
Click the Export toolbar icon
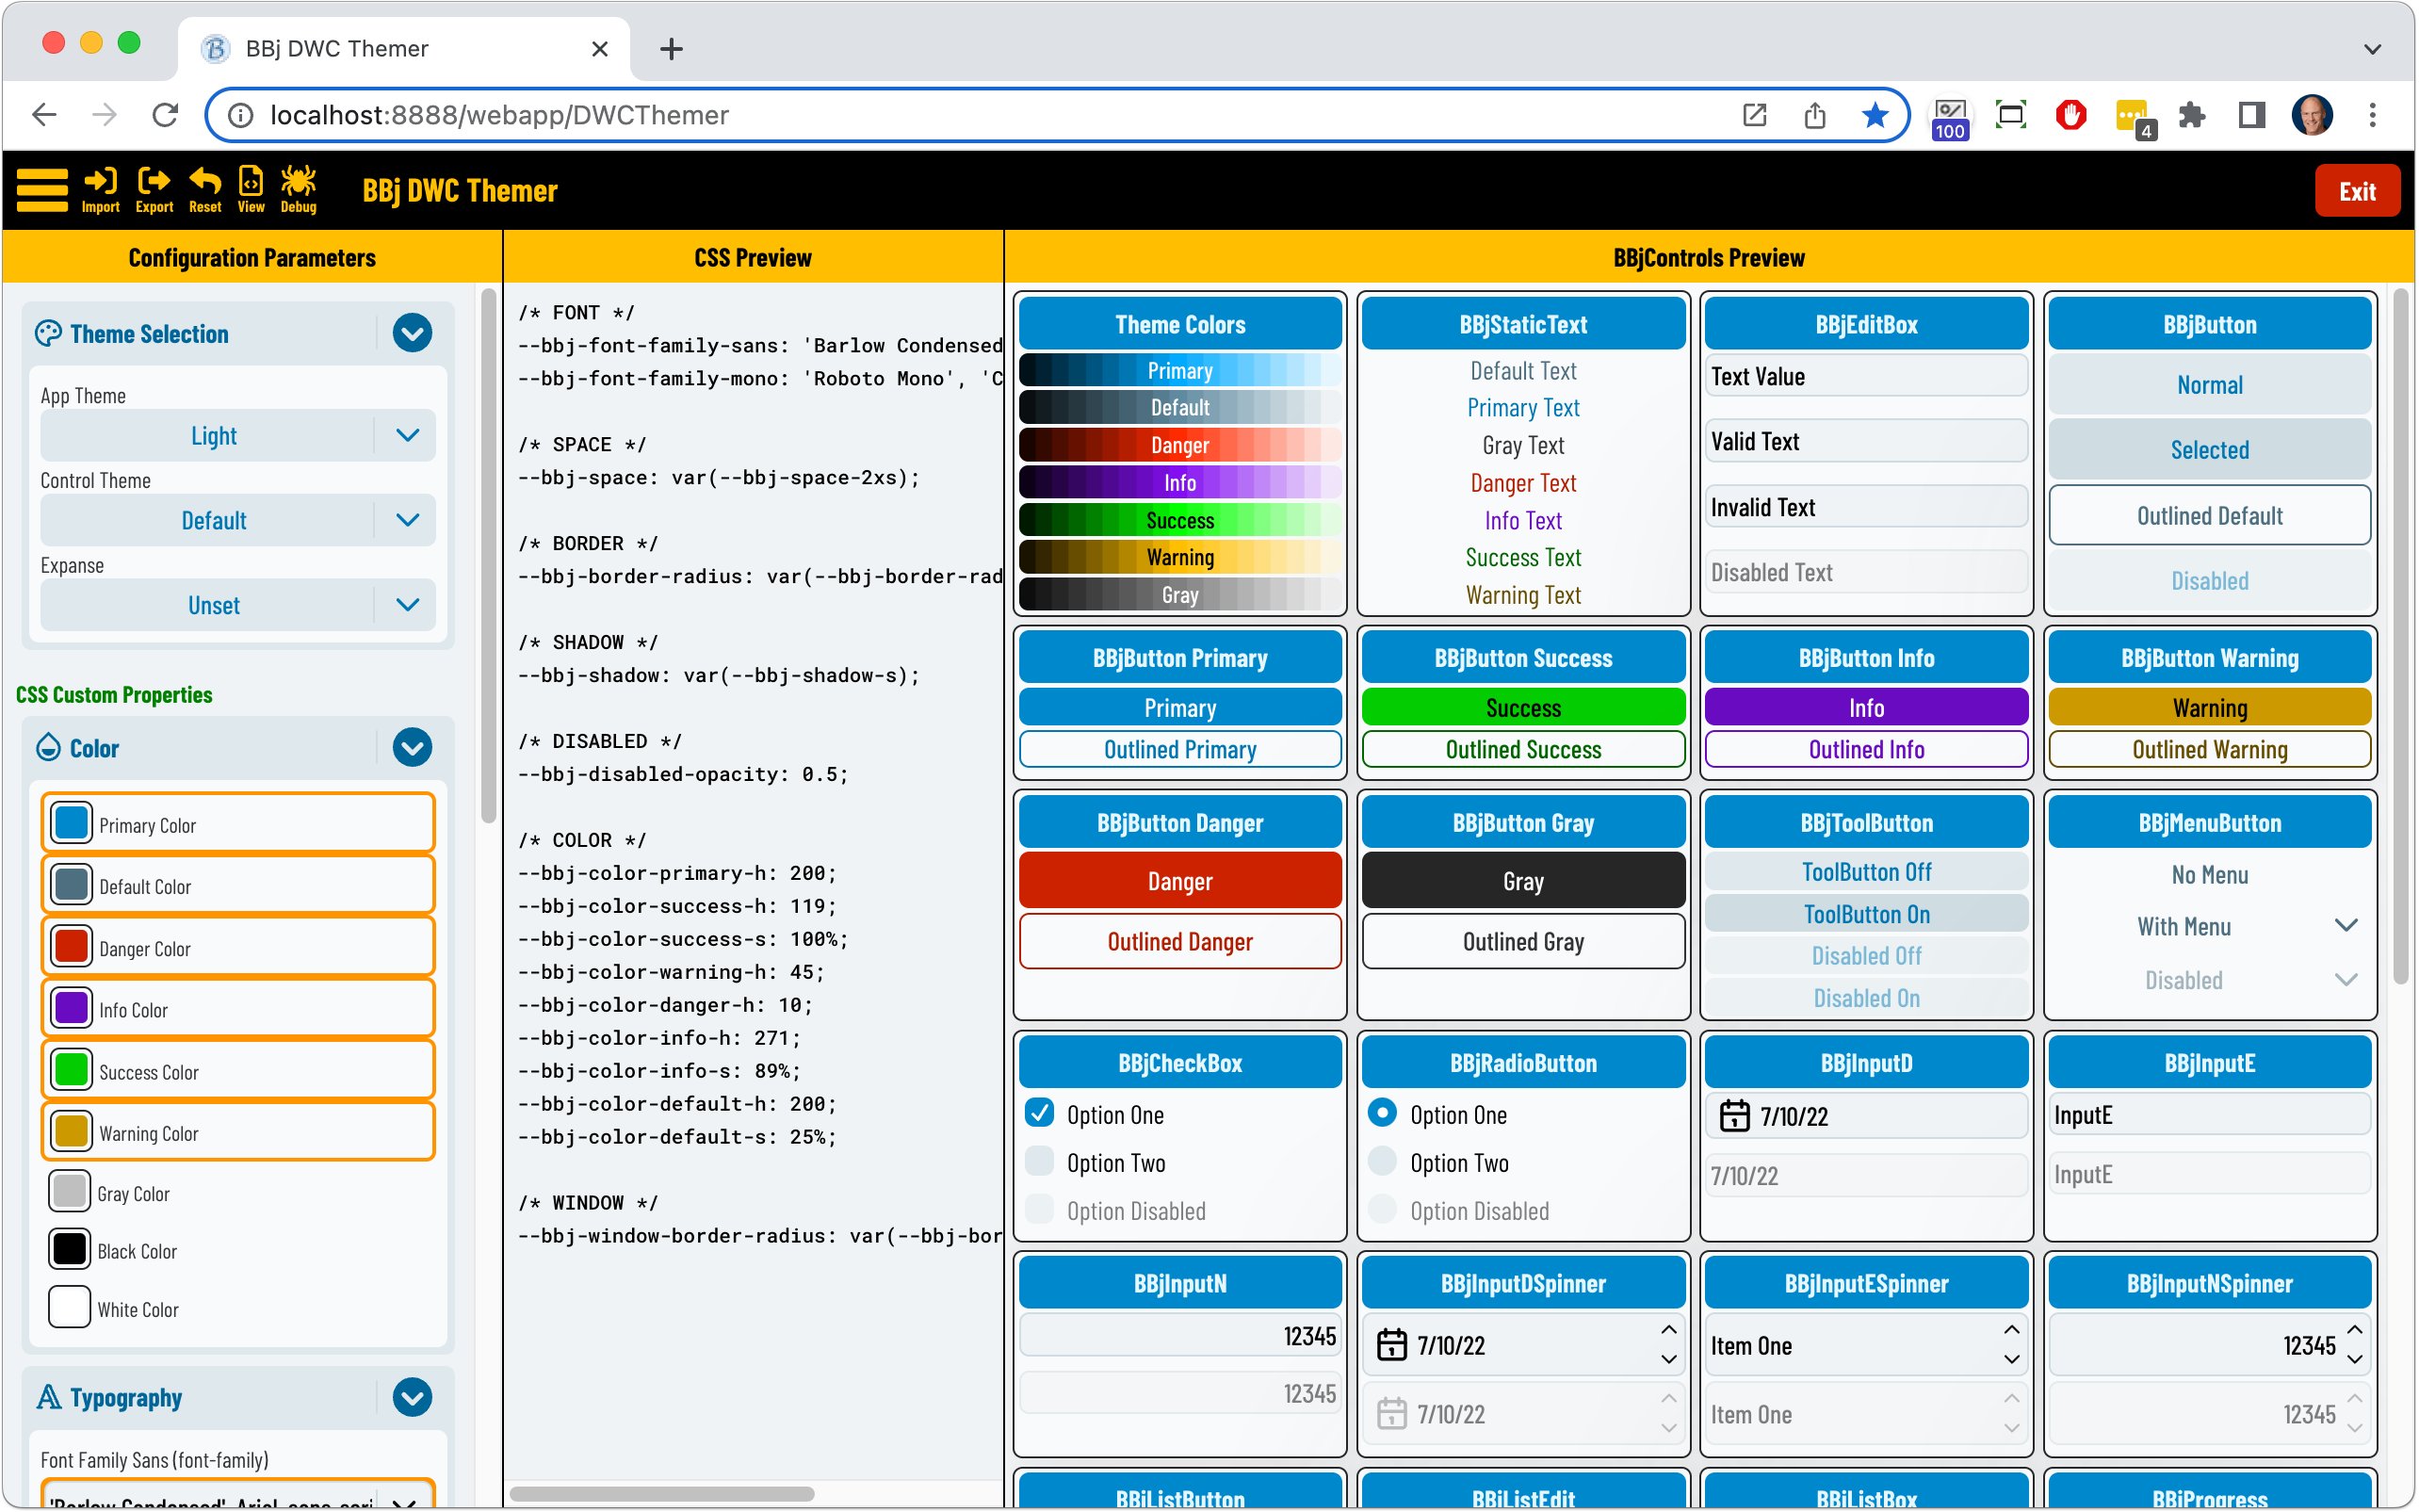point(154,190)
